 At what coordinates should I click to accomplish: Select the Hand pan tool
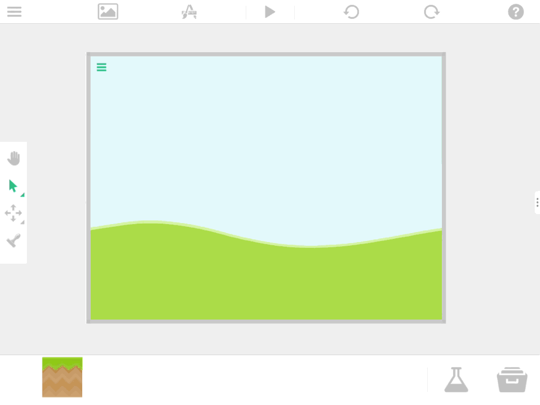point(14,158)
